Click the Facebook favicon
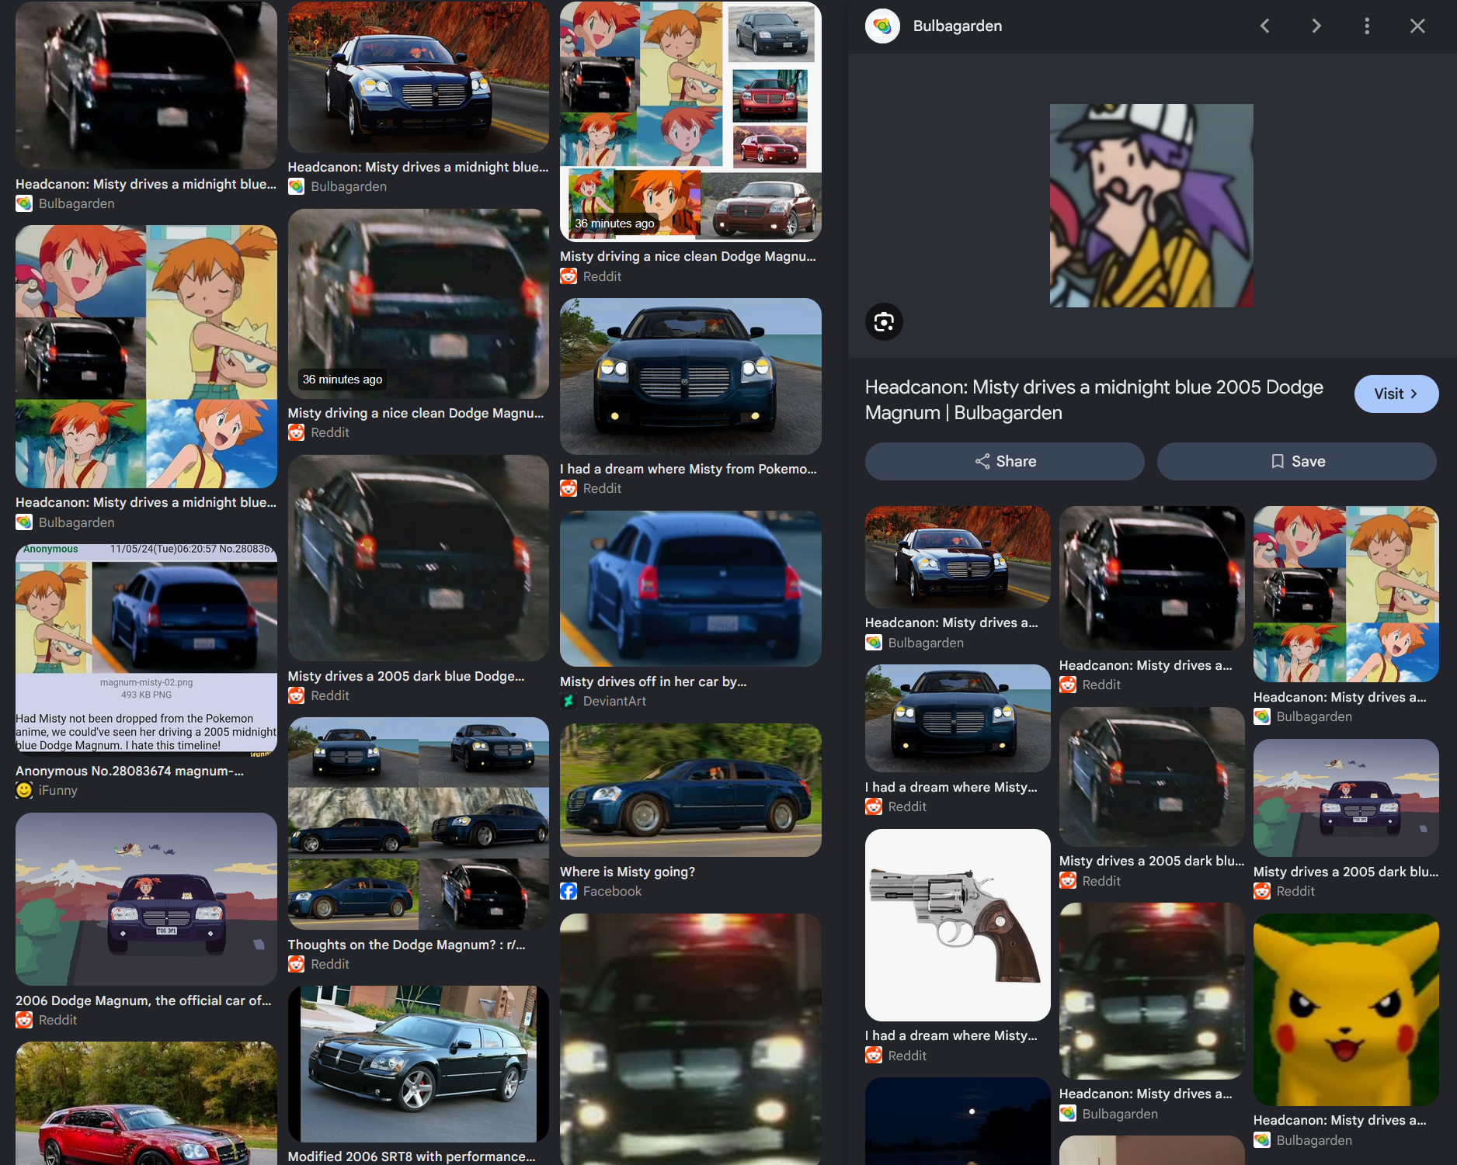Image resolution: width=1457 pixels, height=1165 pixels. click(x=569, y=891)
